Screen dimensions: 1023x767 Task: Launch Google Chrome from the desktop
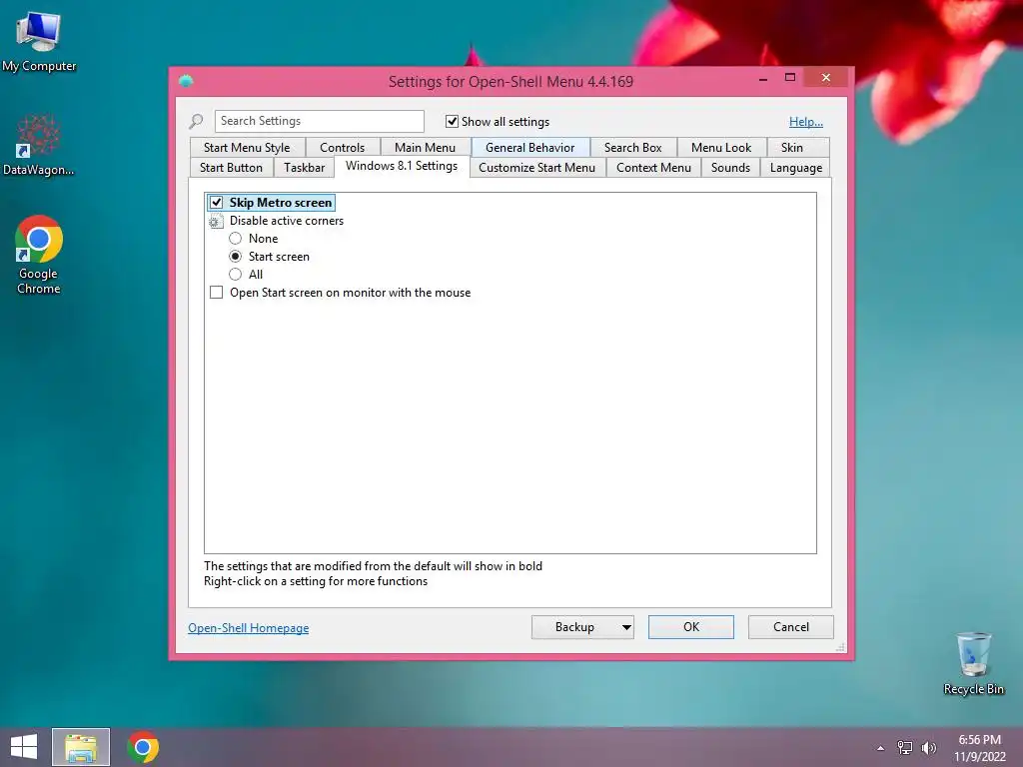click(39, 255)
